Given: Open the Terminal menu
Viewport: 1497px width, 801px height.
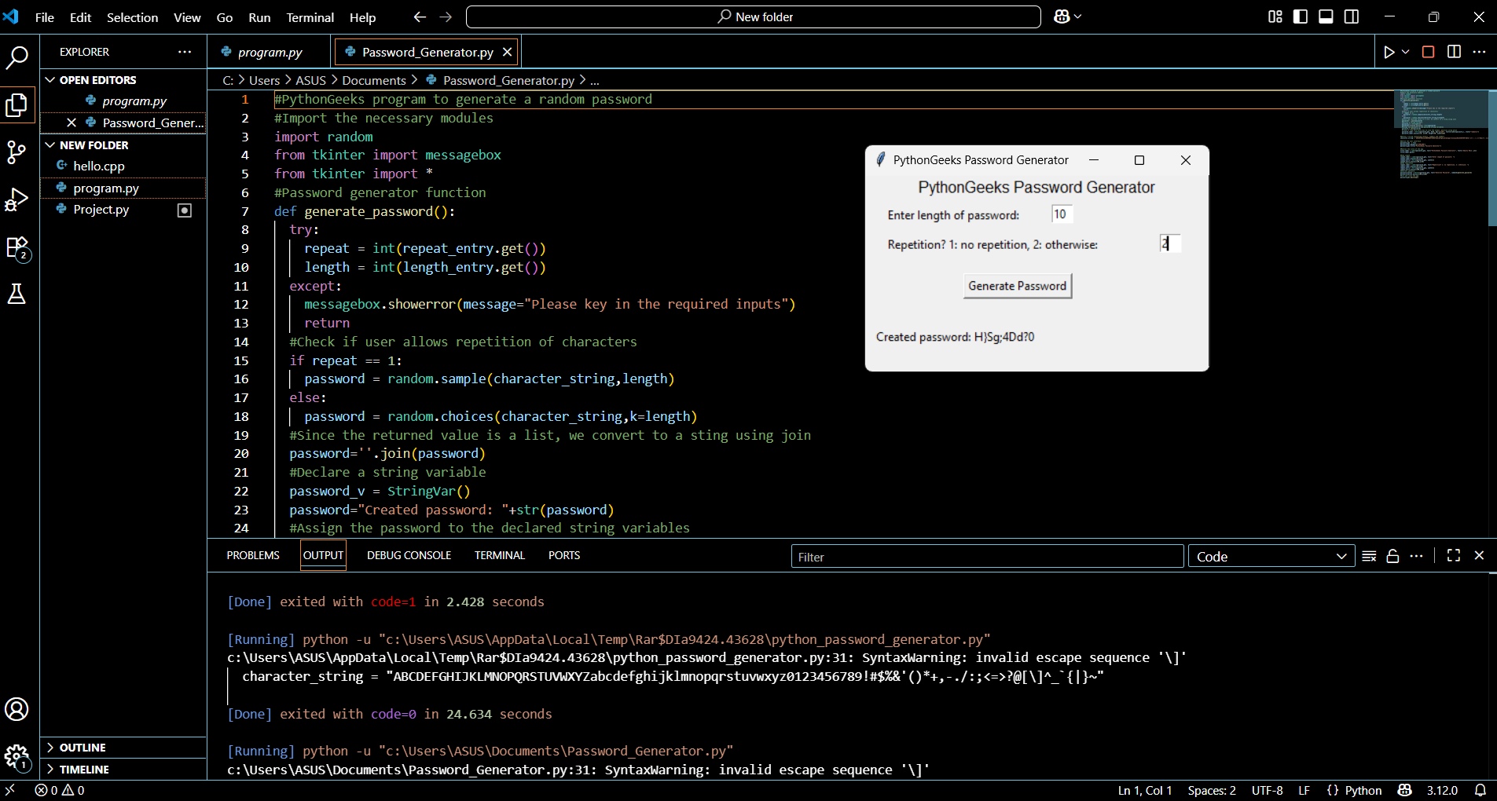Looking at the screenshot, I should (x=310, y=17).
